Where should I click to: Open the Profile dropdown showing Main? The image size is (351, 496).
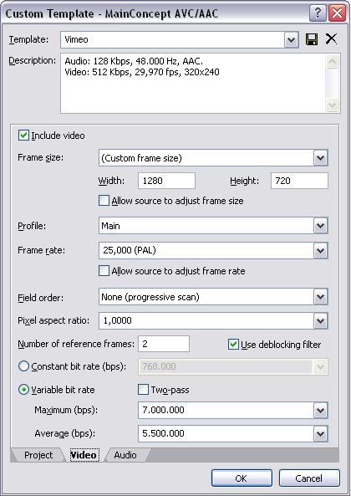pos(320,226)
